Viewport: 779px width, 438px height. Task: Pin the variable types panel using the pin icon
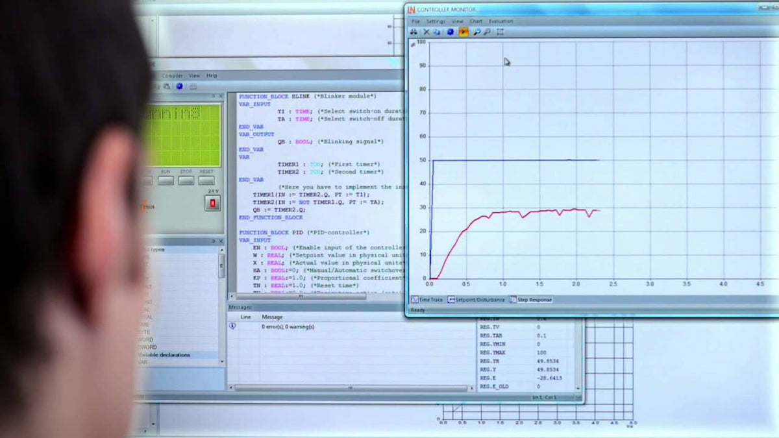click(214, 241)
